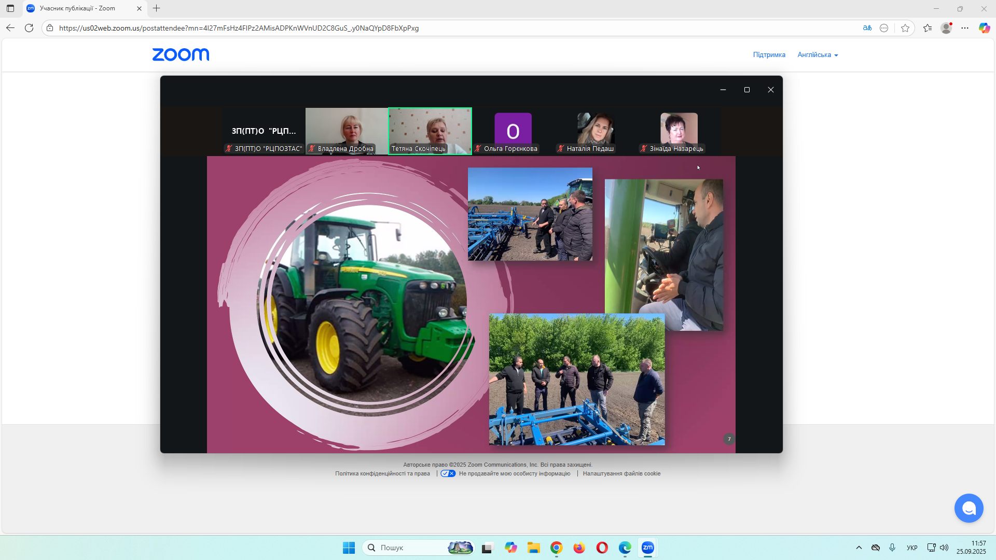Image resolution: width=996 pixels, height=560 pixels.
Task: Open Zoom app in the taskbar
Action: pos(647,548)
